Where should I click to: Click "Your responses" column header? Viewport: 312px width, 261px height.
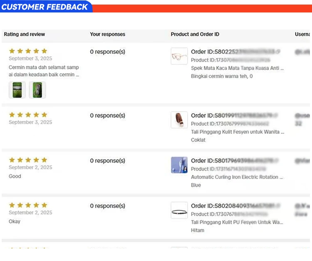(x=107, y=34)
